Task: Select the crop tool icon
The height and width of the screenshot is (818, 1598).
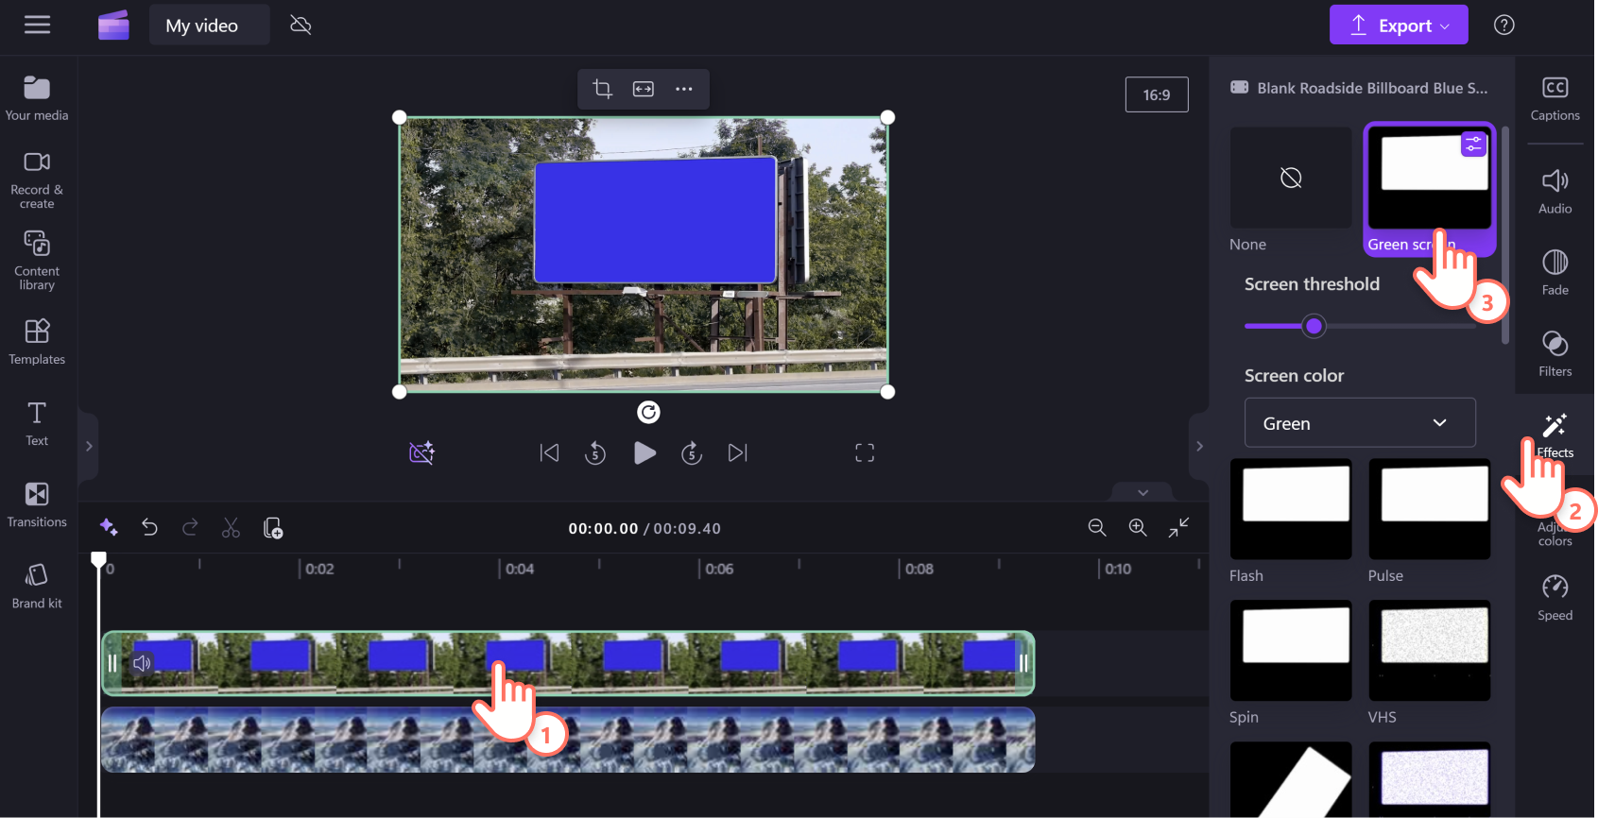Action: click(602, 89)
